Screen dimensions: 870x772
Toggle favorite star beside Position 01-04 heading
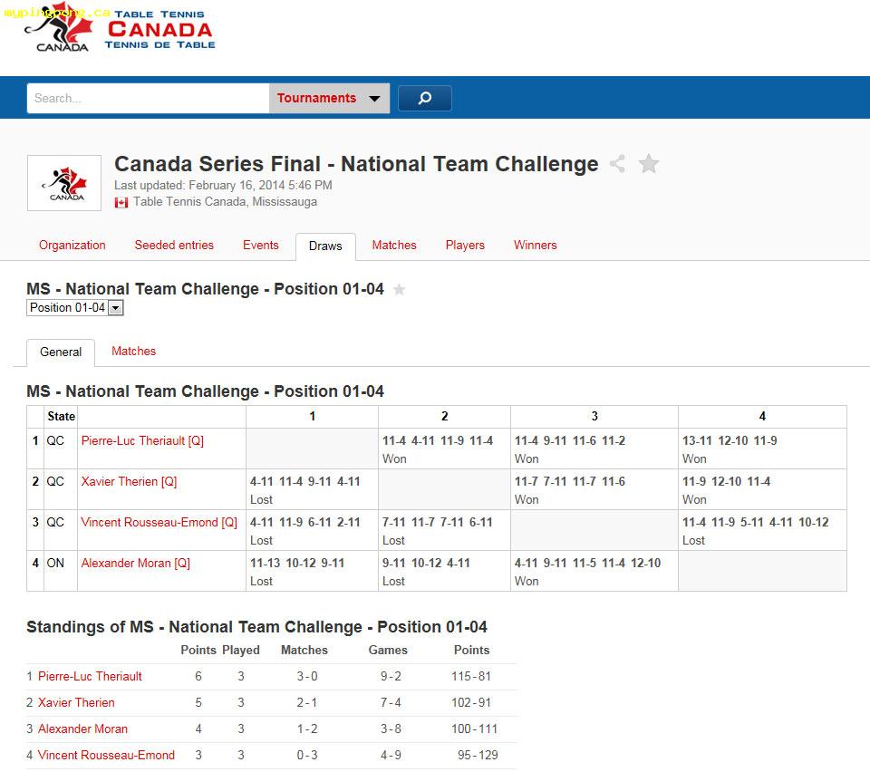399,289
